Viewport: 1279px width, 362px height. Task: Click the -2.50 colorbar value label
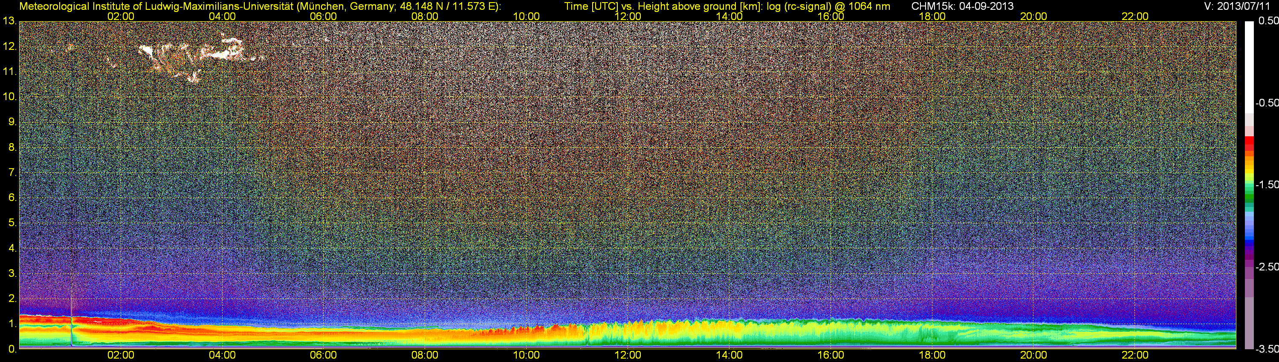coord(1267,267)
